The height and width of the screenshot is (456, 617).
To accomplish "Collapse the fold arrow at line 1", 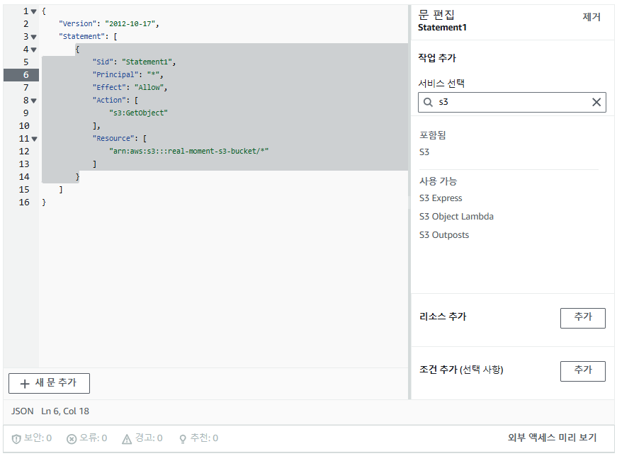I will [34, 12].
